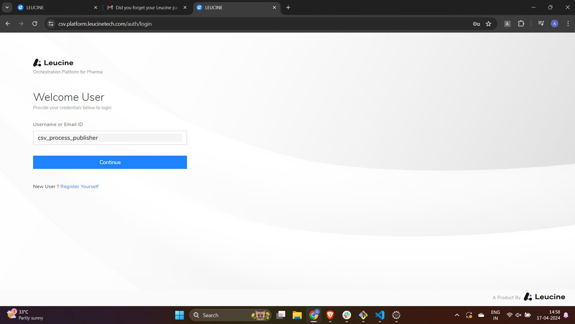Open the weather widget showing 33°C
This screenshot has height=324, width=575.
pos(26,315)
